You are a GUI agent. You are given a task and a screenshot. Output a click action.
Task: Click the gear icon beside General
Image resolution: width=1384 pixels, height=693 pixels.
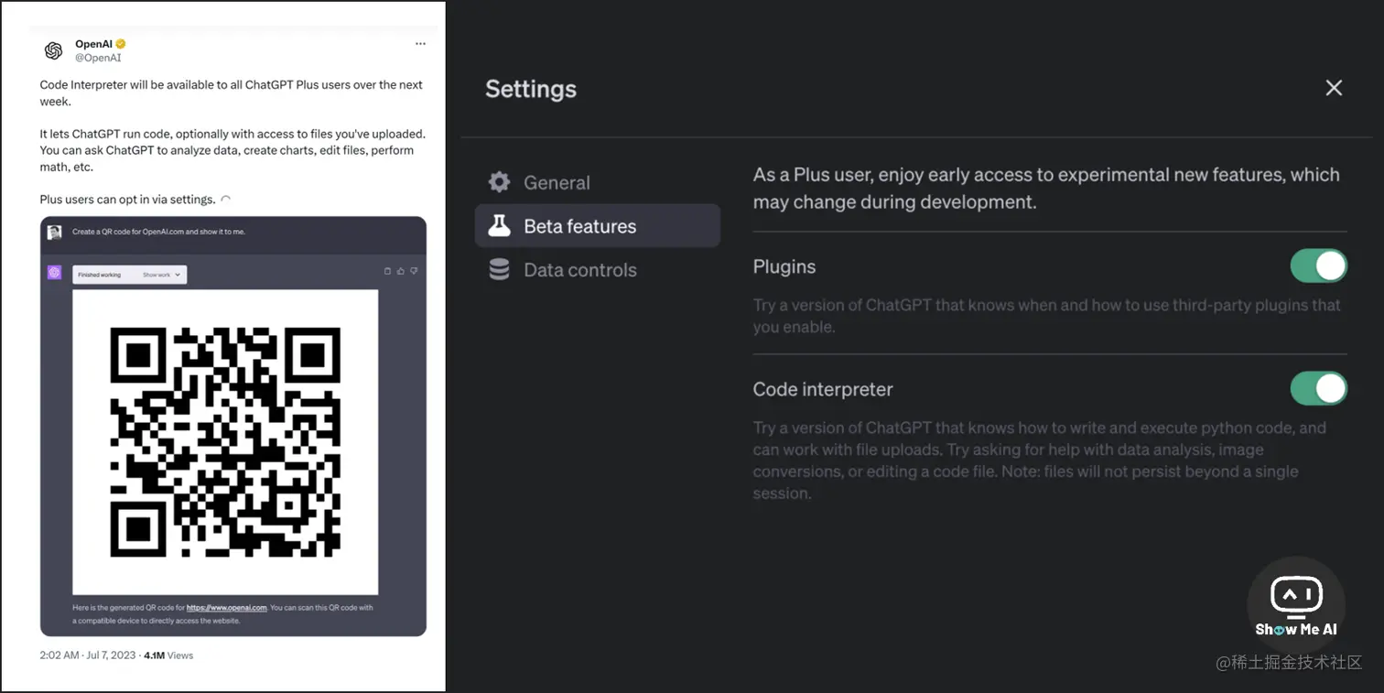coord(499,182)
